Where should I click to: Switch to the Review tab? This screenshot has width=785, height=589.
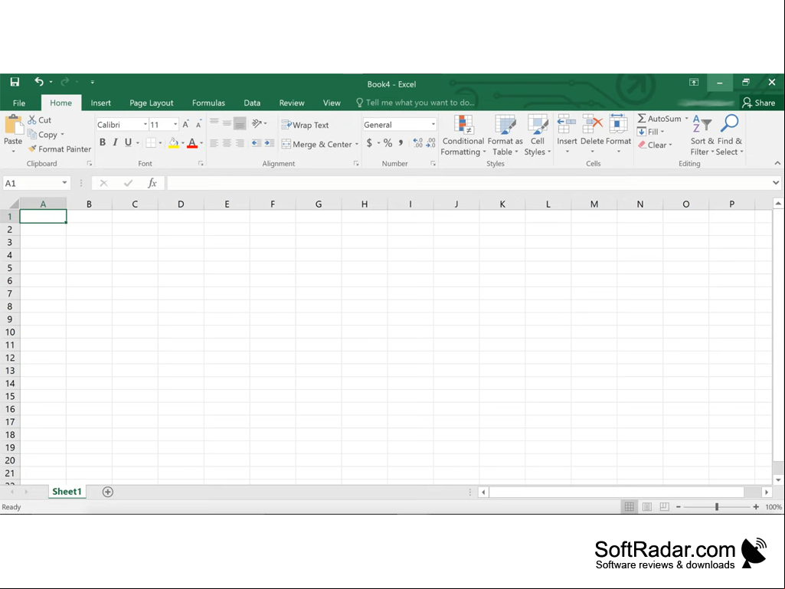(x=292, y=103)
